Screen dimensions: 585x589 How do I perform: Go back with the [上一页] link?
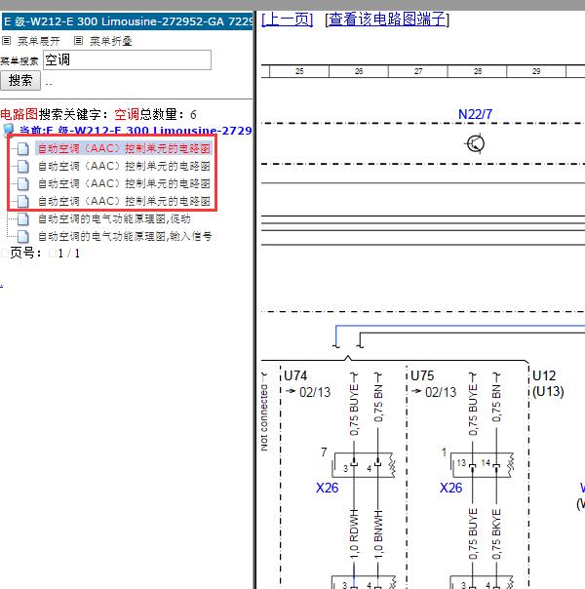coord(288,20)
